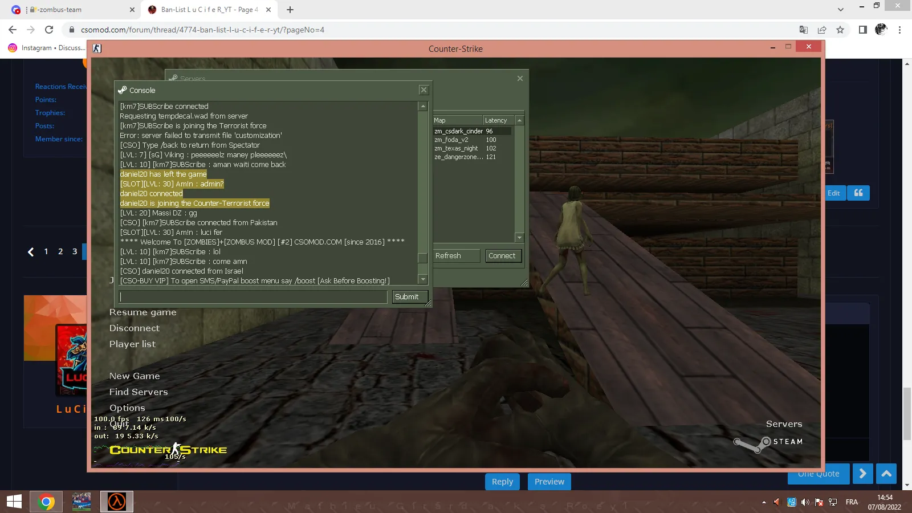Open the forum quote icon next to Edit
This screenshot has width=912, height=513.
point(858,193)
